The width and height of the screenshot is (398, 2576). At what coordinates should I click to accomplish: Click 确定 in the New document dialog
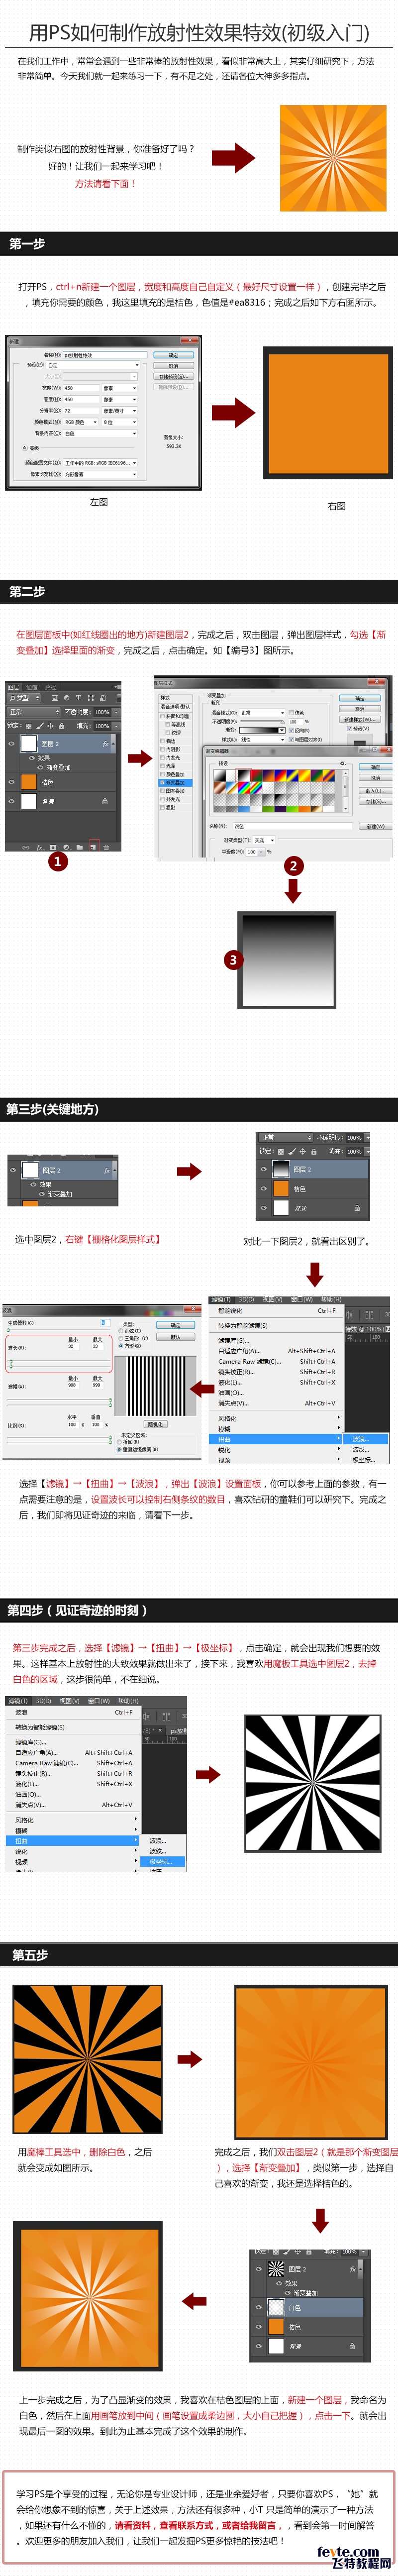coord(173,354)
